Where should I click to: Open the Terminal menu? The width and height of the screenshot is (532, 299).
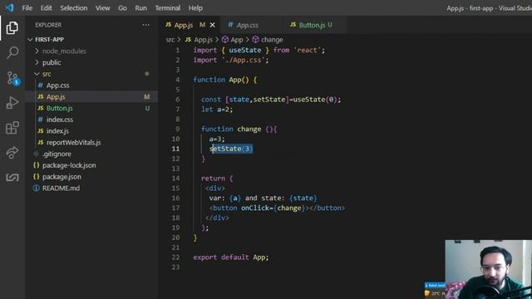(x=168, y=7)
